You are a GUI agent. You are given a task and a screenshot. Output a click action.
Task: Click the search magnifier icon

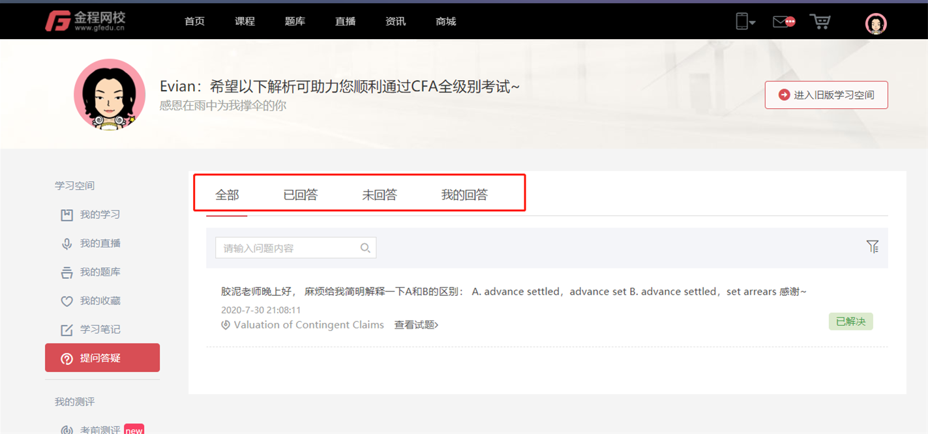point(365,248)
